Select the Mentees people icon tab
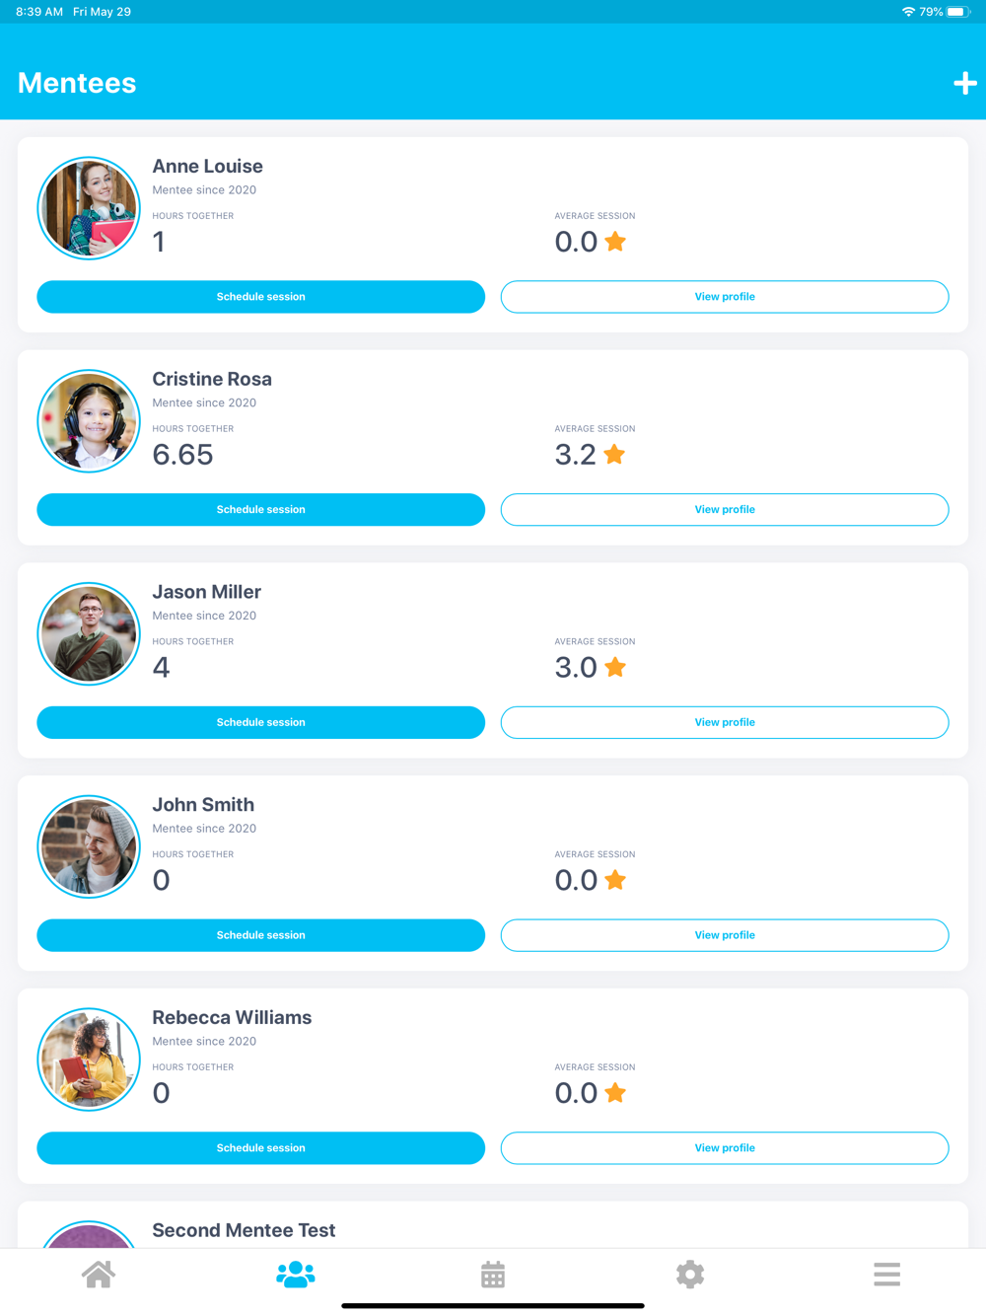The height and width of the screenshot is (1316, 986). 296,1275
